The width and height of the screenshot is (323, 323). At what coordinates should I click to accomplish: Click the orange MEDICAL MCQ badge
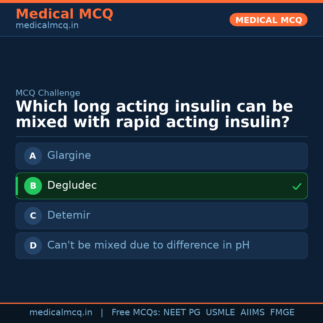tap(268, 20)
